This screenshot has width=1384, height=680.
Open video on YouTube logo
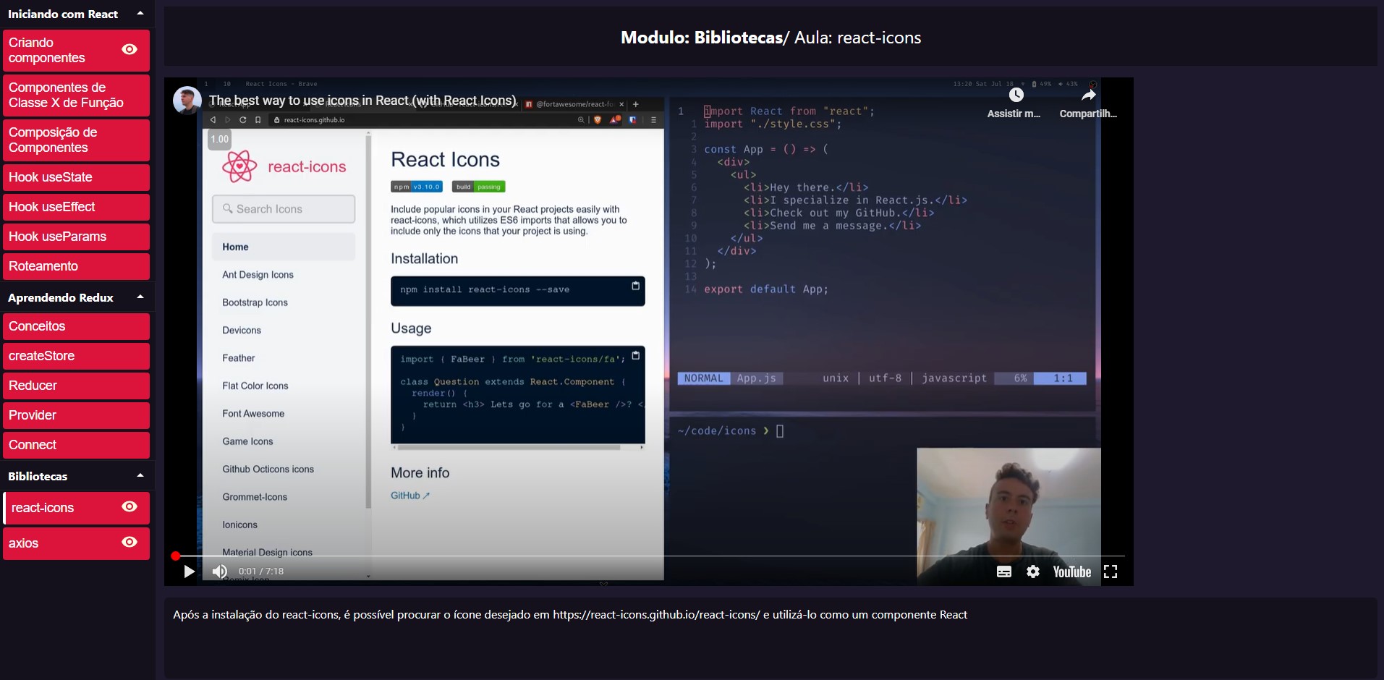point(1072,571)
